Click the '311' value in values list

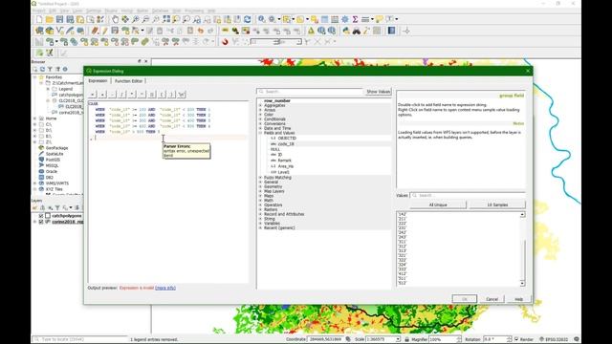pos(402,242)
